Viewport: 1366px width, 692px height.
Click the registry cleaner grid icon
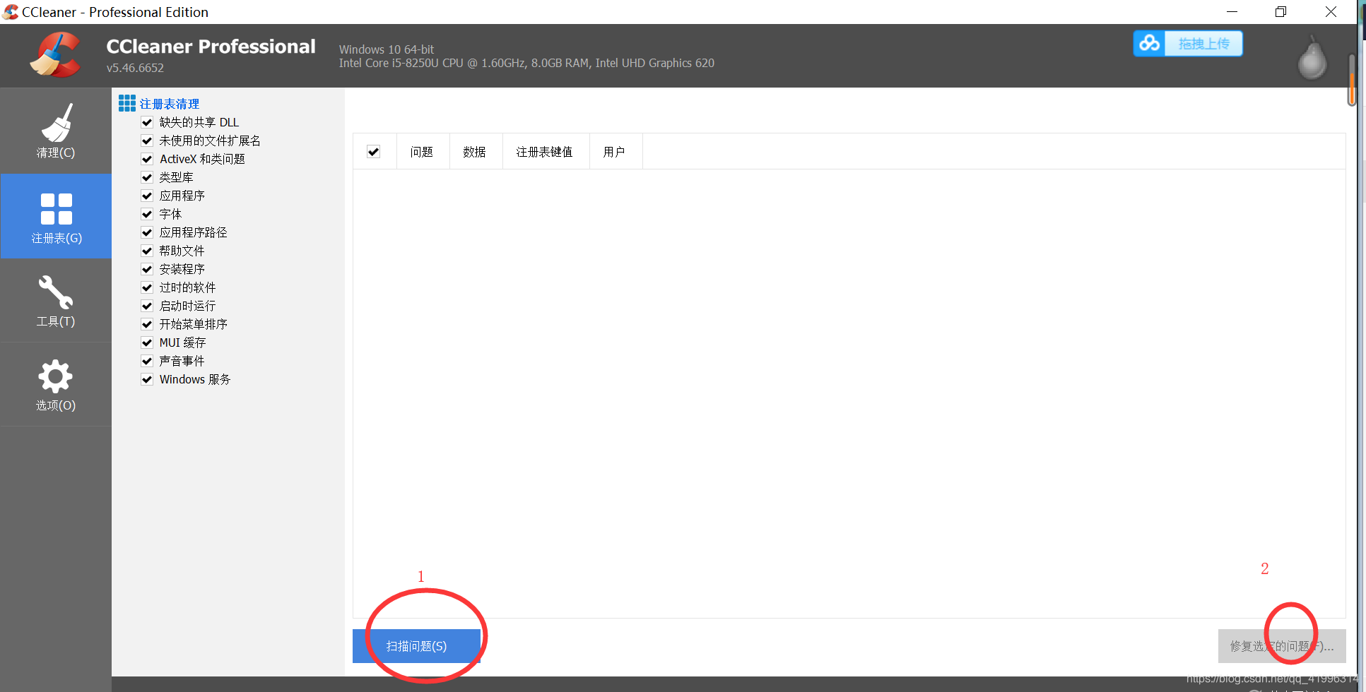(x=127, y=104)
